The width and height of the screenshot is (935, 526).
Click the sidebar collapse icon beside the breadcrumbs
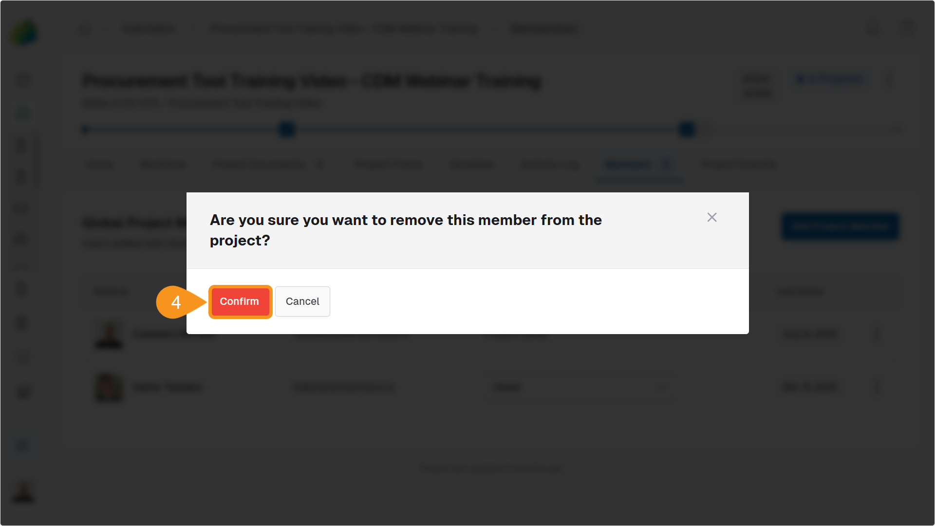click(x=85, y=29)
